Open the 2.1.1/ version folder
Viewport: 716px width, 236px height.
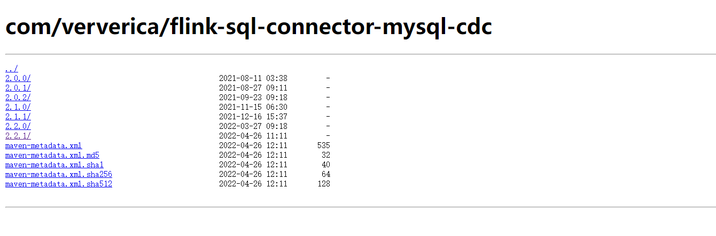click(18, 116)
